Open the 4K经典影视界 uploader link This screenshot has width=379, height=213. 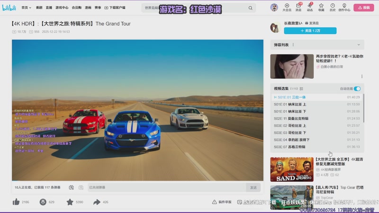328,169
